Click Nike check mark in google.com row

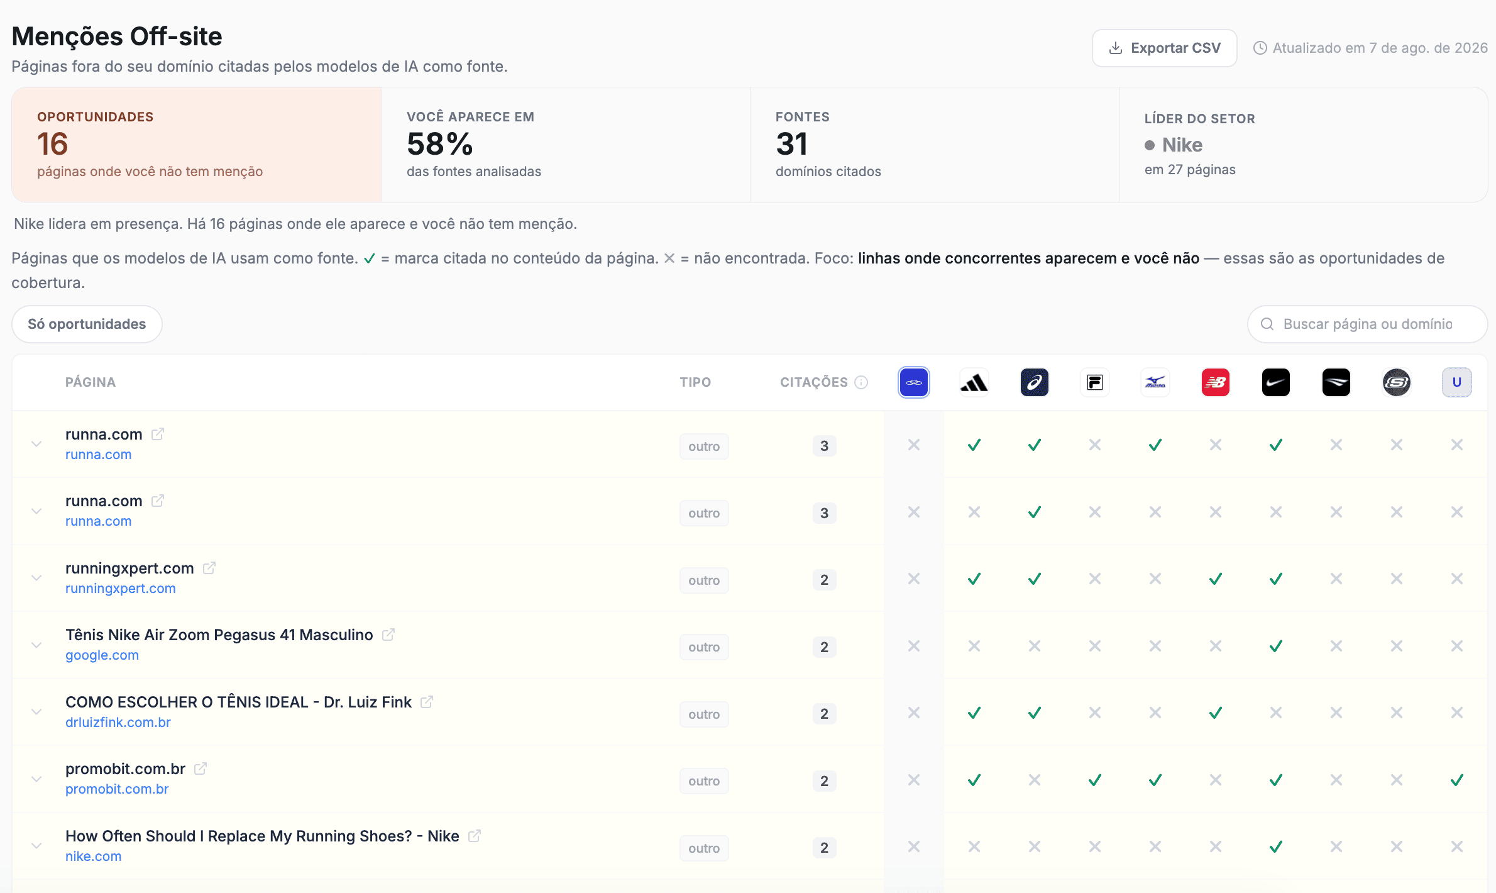click(1276, 646)
